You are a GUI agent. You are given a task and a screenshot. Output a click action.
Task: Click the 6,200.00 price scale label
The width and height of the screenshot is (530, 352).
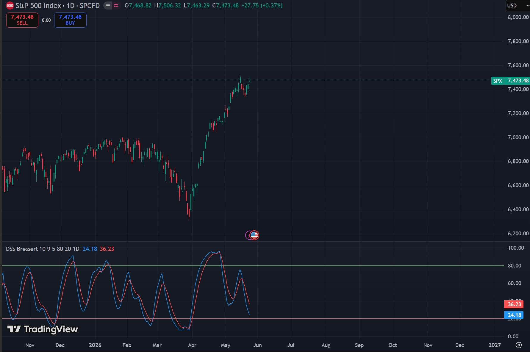(518, 234)
